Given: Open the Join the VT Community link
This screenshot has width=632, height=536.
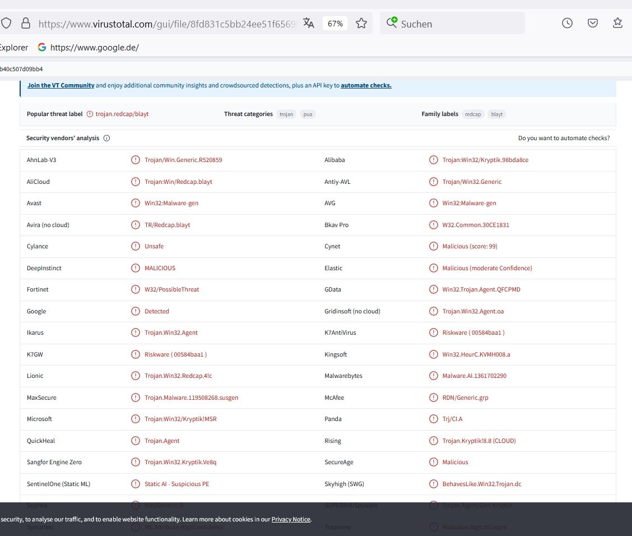Looking at the screenshot, I should pos(61,85).
